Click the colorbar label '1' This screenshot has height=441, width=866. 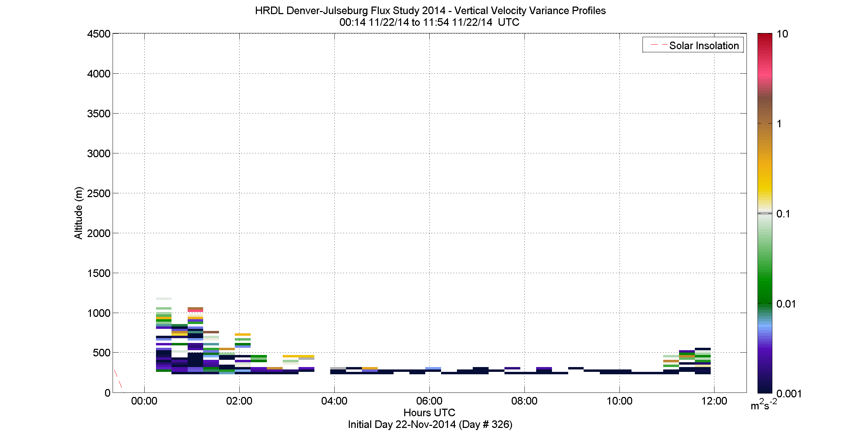[779, 124]
